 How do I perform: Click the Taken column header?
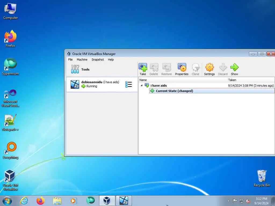click(251, 80)
